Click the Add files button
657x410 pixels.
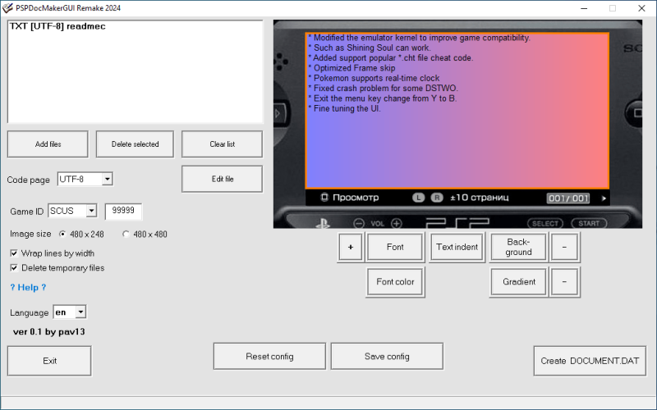[x=48, y=144]
